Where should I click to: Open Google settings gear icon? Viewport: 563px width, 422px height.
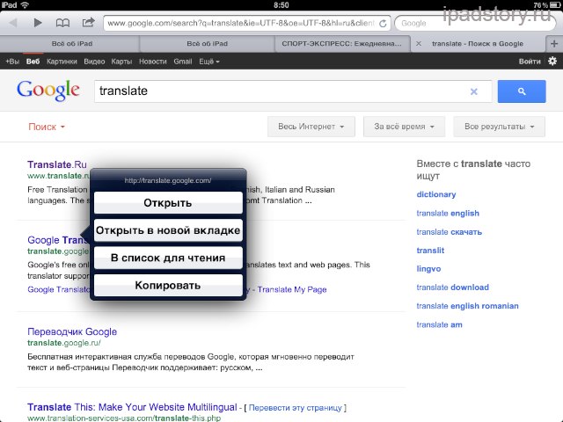[x=552, y=61]
